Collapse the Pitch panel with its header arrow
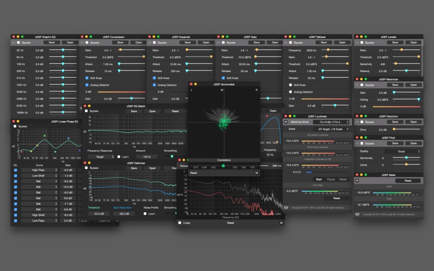 (357, 143)
